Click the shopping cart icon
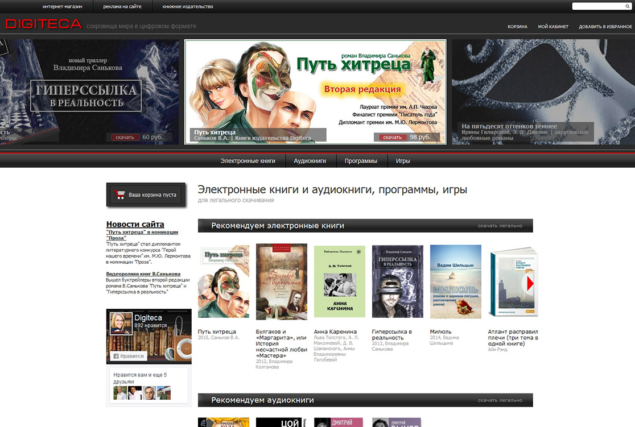Image resolution: width=635 pixels, height=427 pixels. pos(120,194)
